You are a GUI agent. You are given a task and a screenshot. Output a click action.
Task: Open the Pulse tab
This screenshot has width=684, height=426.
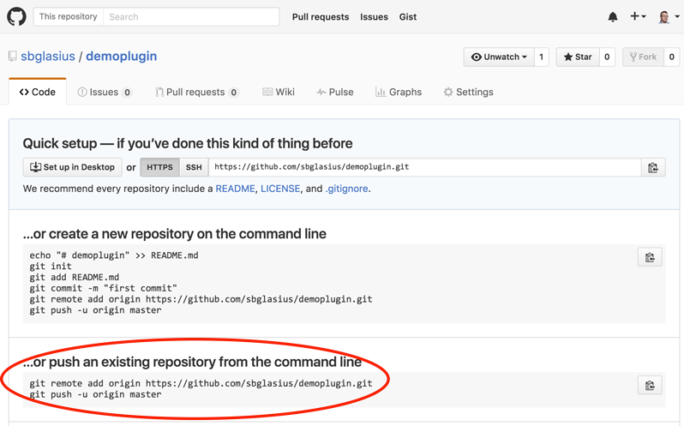[x=335, y=92]
